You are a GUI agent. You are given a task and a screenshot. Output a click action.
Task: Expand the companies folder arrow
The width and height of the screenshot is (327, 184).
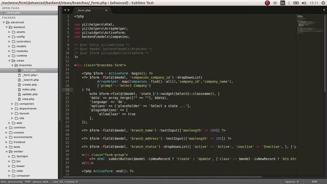tap(12, 104)
